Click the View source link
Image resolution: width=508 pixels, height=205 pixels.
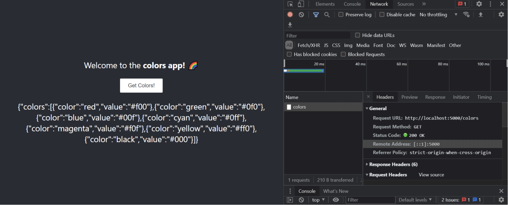pyautogui.click(x=431, y=175)
